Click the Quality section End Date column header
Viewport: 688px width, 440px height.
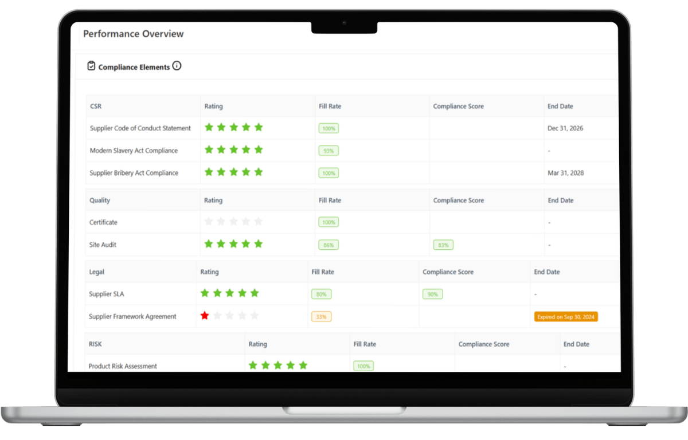tap(560, 201)
